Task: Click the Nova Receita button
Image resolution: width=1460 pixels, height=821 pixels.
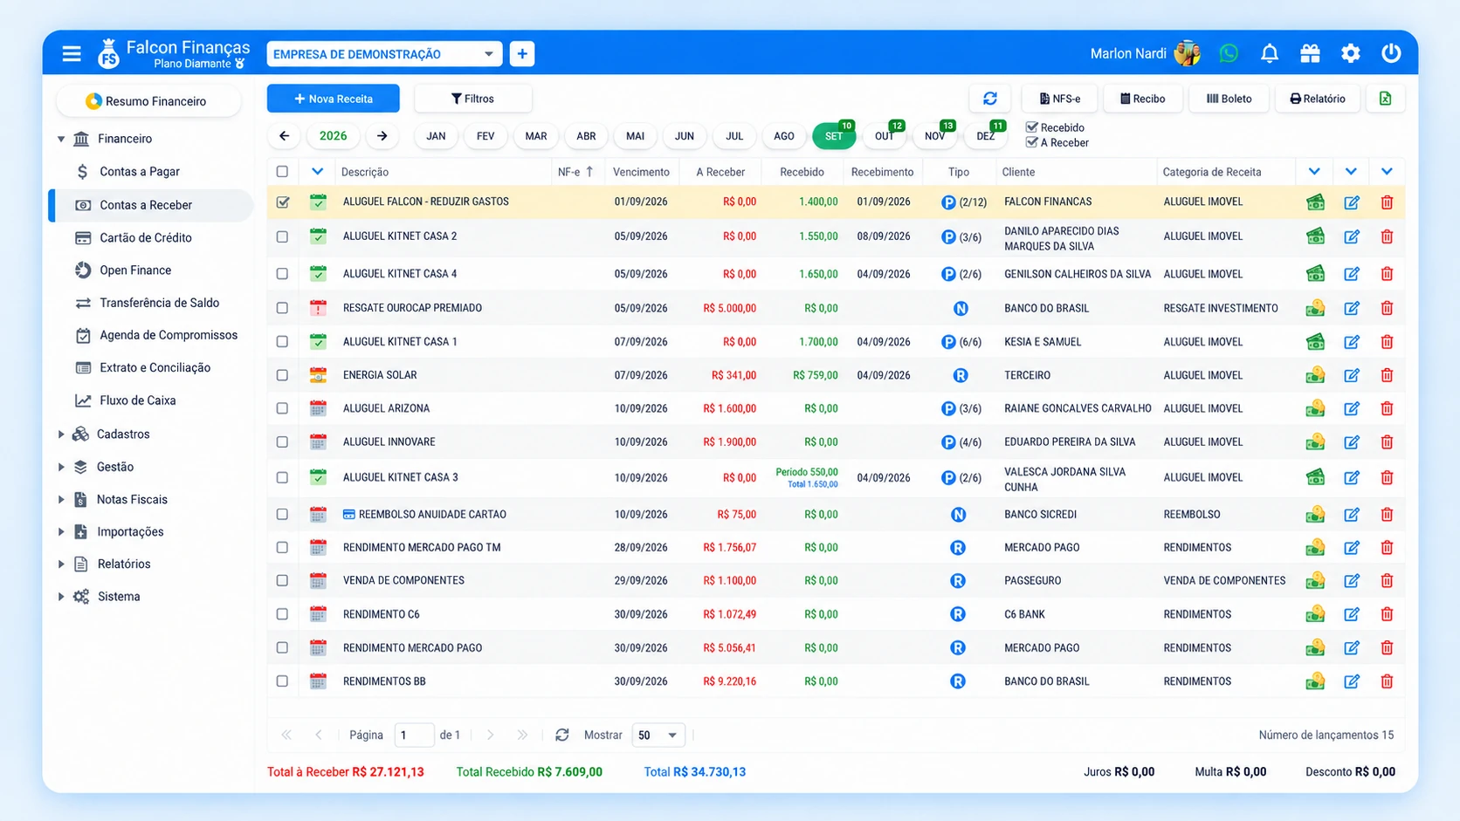Action: [x=334, y=99]
